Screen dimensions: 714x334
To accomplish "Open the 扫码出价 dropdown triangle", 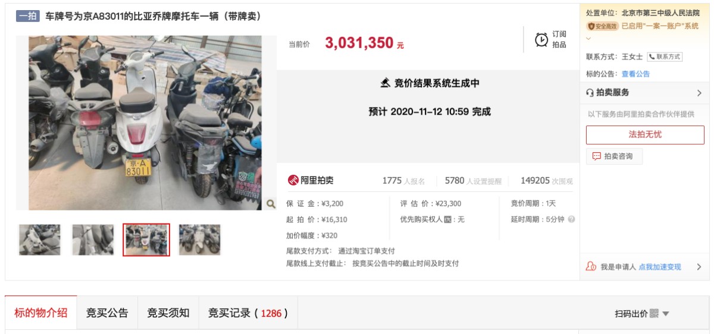I will [x=665, y=314].
